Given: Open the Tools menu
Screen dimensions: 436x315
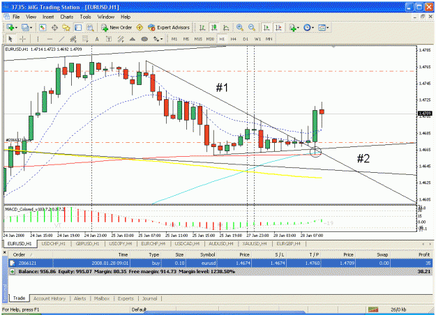Looking at the screenshot, I should click(85, 17).
